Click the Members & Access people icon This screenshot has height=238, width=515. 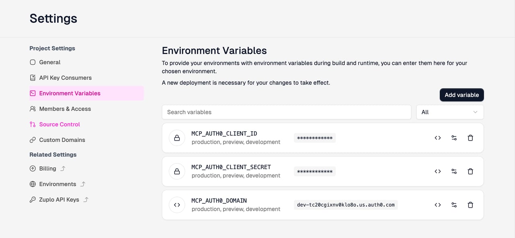point(33,109)
